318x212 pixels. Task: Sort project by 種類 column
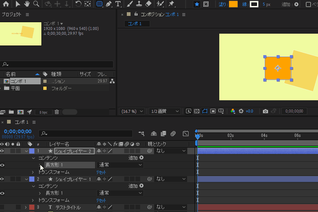56,74
